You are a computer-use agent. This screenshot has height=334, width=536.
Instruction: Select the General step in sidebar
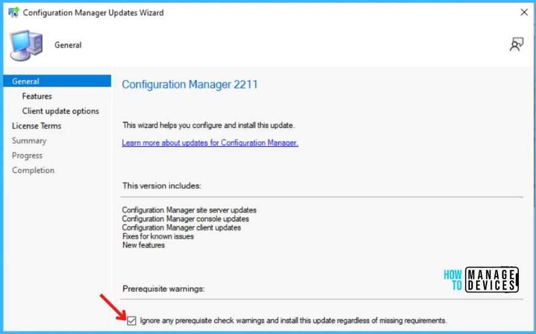coord(57,81)
